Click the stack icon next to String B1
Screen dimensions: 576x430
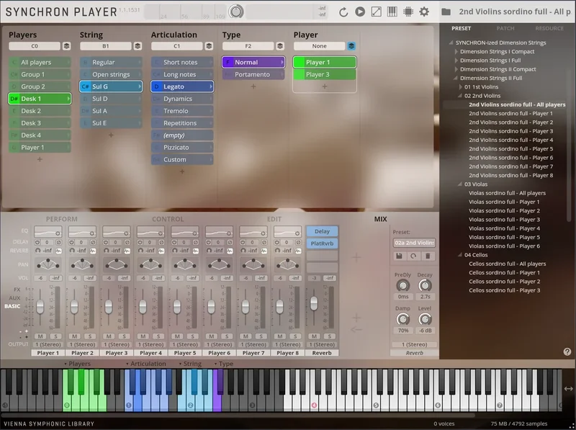[x=138, y=46]
